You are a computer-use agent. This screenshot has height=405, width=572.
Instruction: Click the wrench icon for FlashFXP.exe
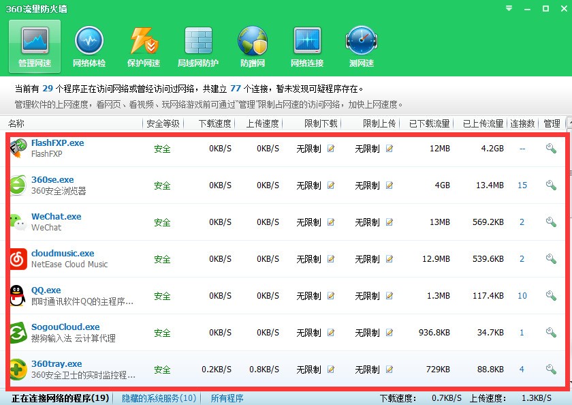551,148
